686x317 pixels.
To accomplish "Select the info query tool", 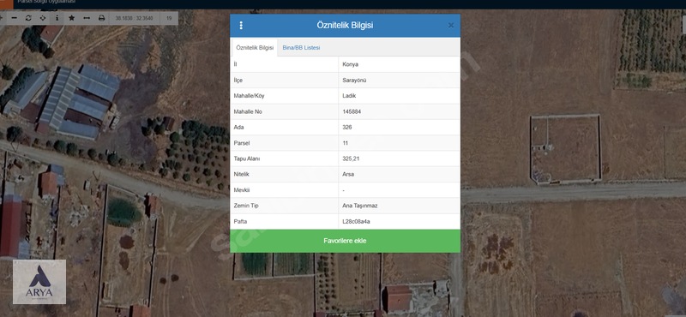I will pyautogui.click(x=57, y=18).
